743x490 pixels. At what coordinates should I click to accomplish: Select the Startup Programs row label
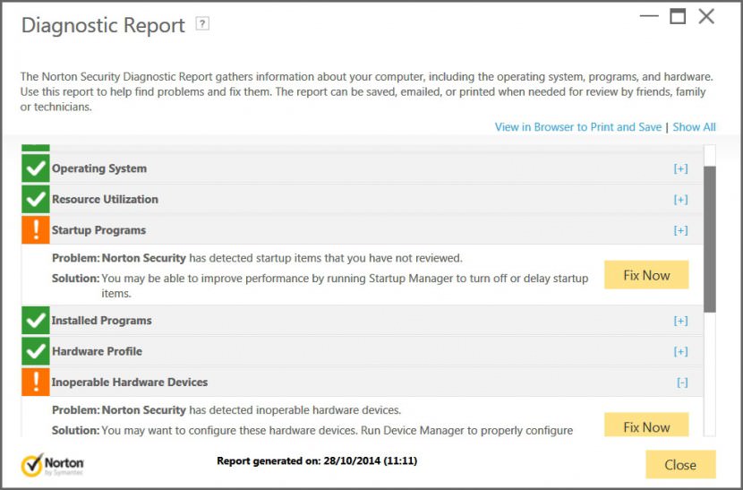click(x=98, y=230)
